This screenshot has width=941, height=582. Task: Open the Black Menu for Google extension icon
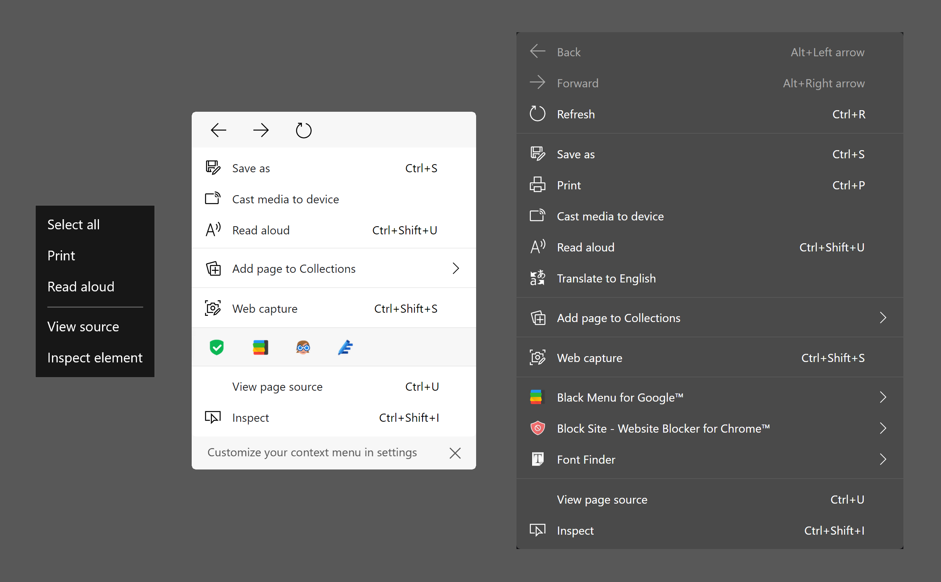[260, 347]
